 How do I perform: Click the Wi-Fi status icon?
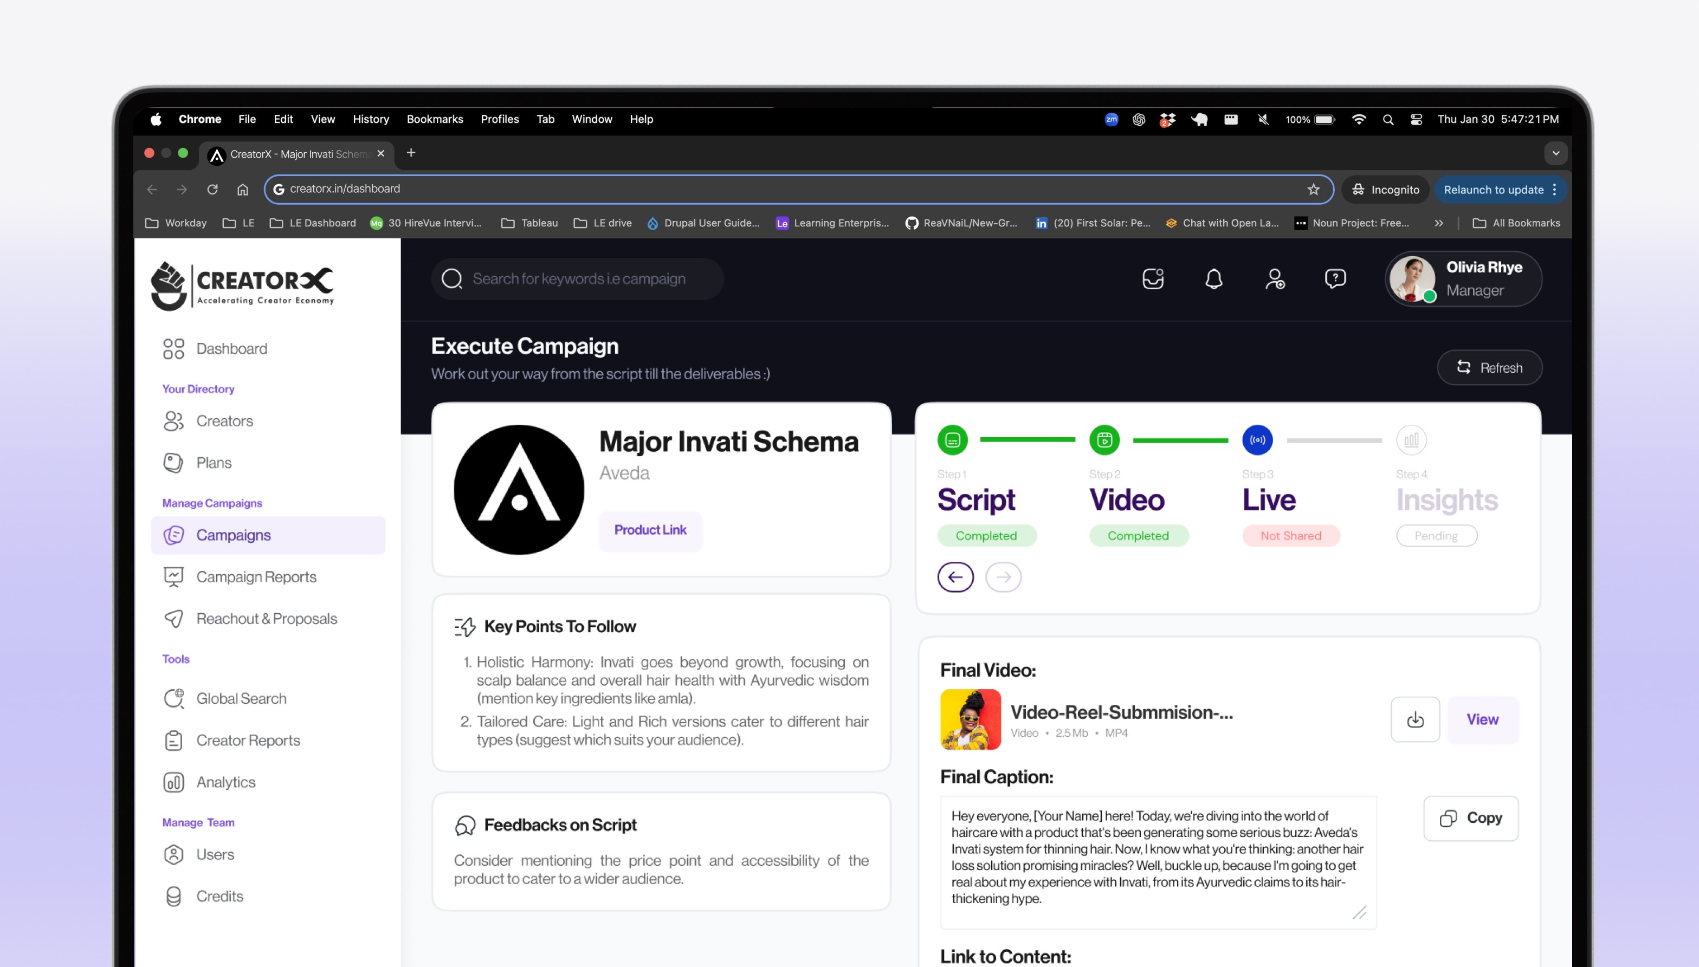click(x=1359, y=120)
